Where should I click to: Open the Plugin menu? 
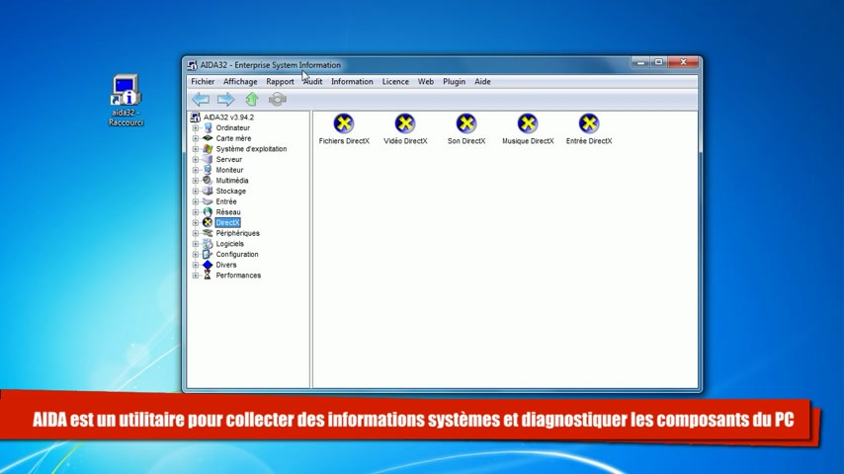coord(454,82)
